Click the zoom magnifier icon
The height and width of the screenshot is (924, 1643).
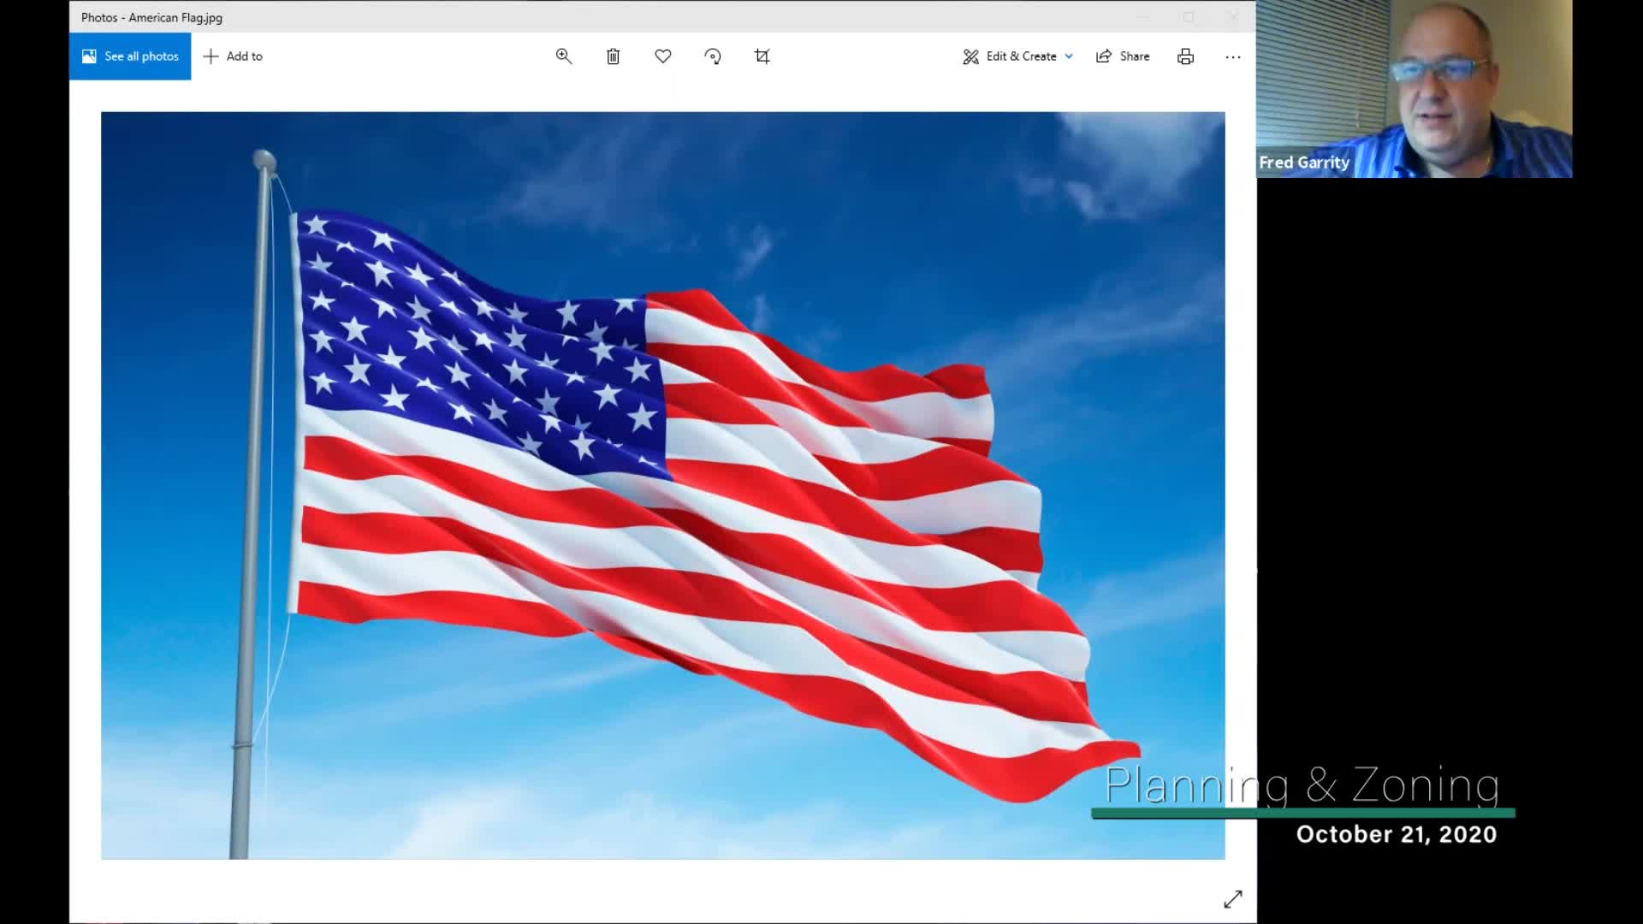563,56
